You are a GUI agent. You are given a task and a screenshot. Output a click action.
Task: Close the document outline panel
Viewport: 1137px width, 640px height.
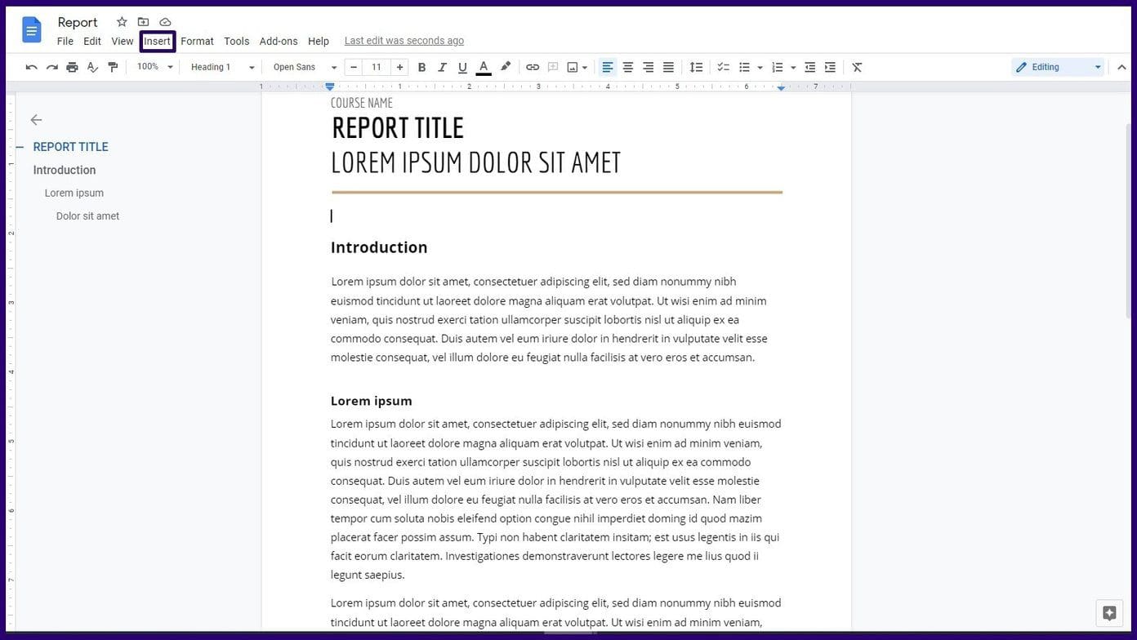pos(36,120)
